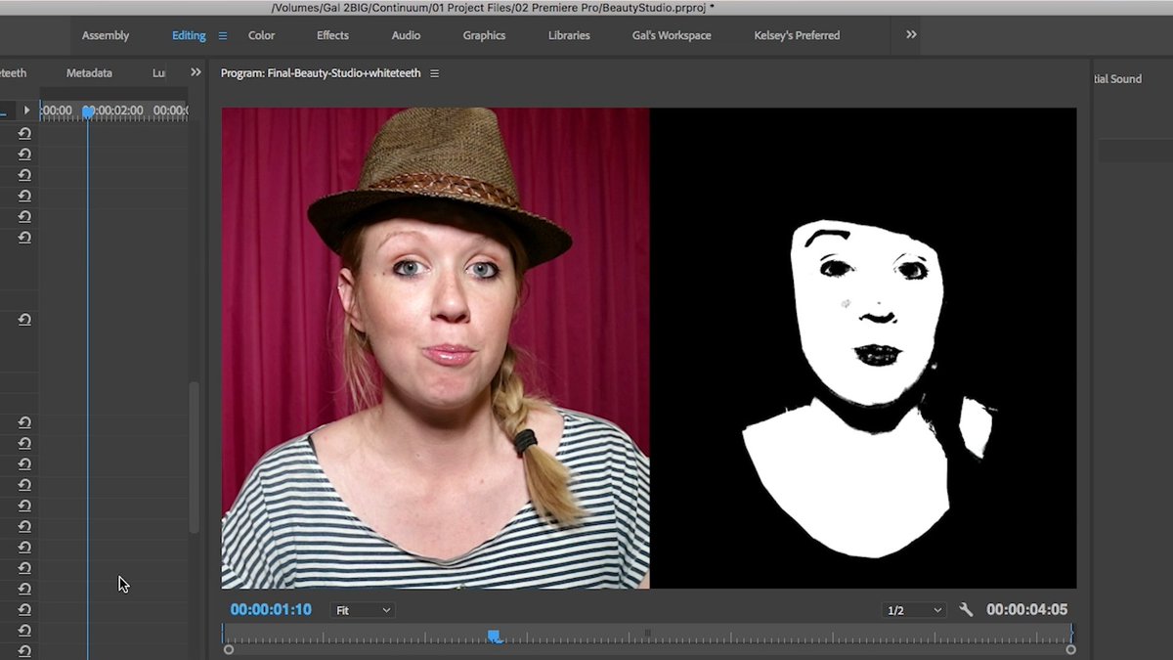Show more workspaces via the overflow chevrons
Screen dimensions: 1173x660
(x=911, y=34)
